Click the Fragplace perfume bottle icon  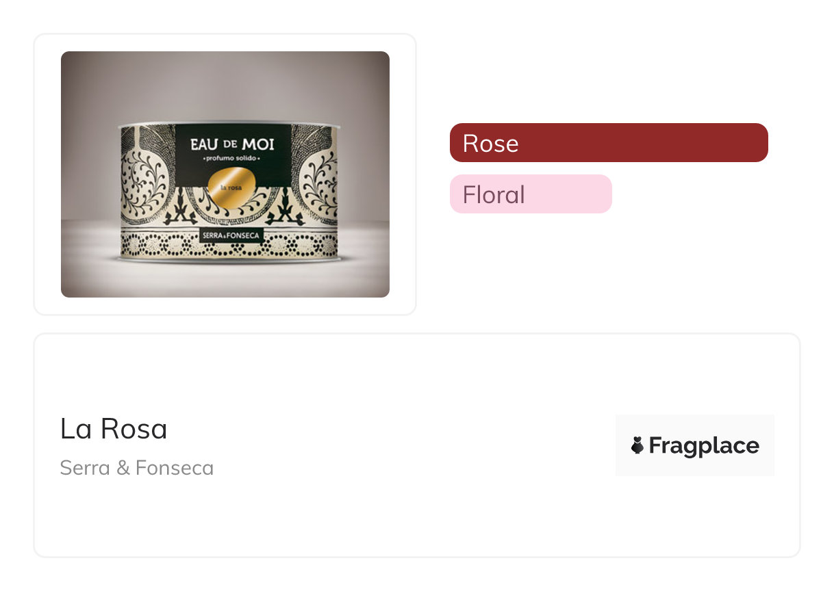pyautogui.click(x=637, y=445)
